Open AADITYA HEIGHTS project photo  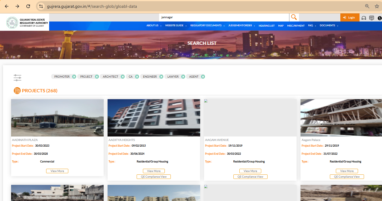click(x=154, y=118)
